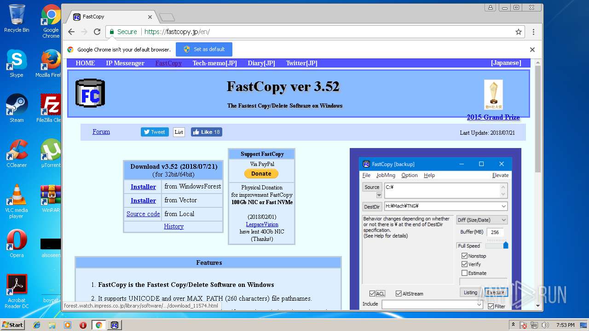The height and width of the screenshot is (331, 589).
Task: Reload the FastCopy page
Action: (x=97, y=32)
